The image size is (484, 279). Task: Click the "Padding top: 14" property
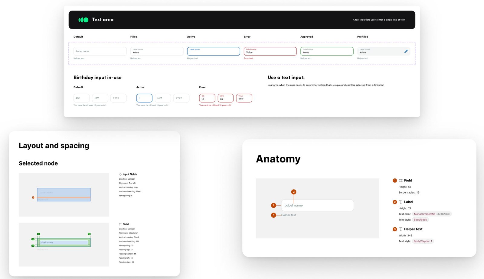click(126, 250)
